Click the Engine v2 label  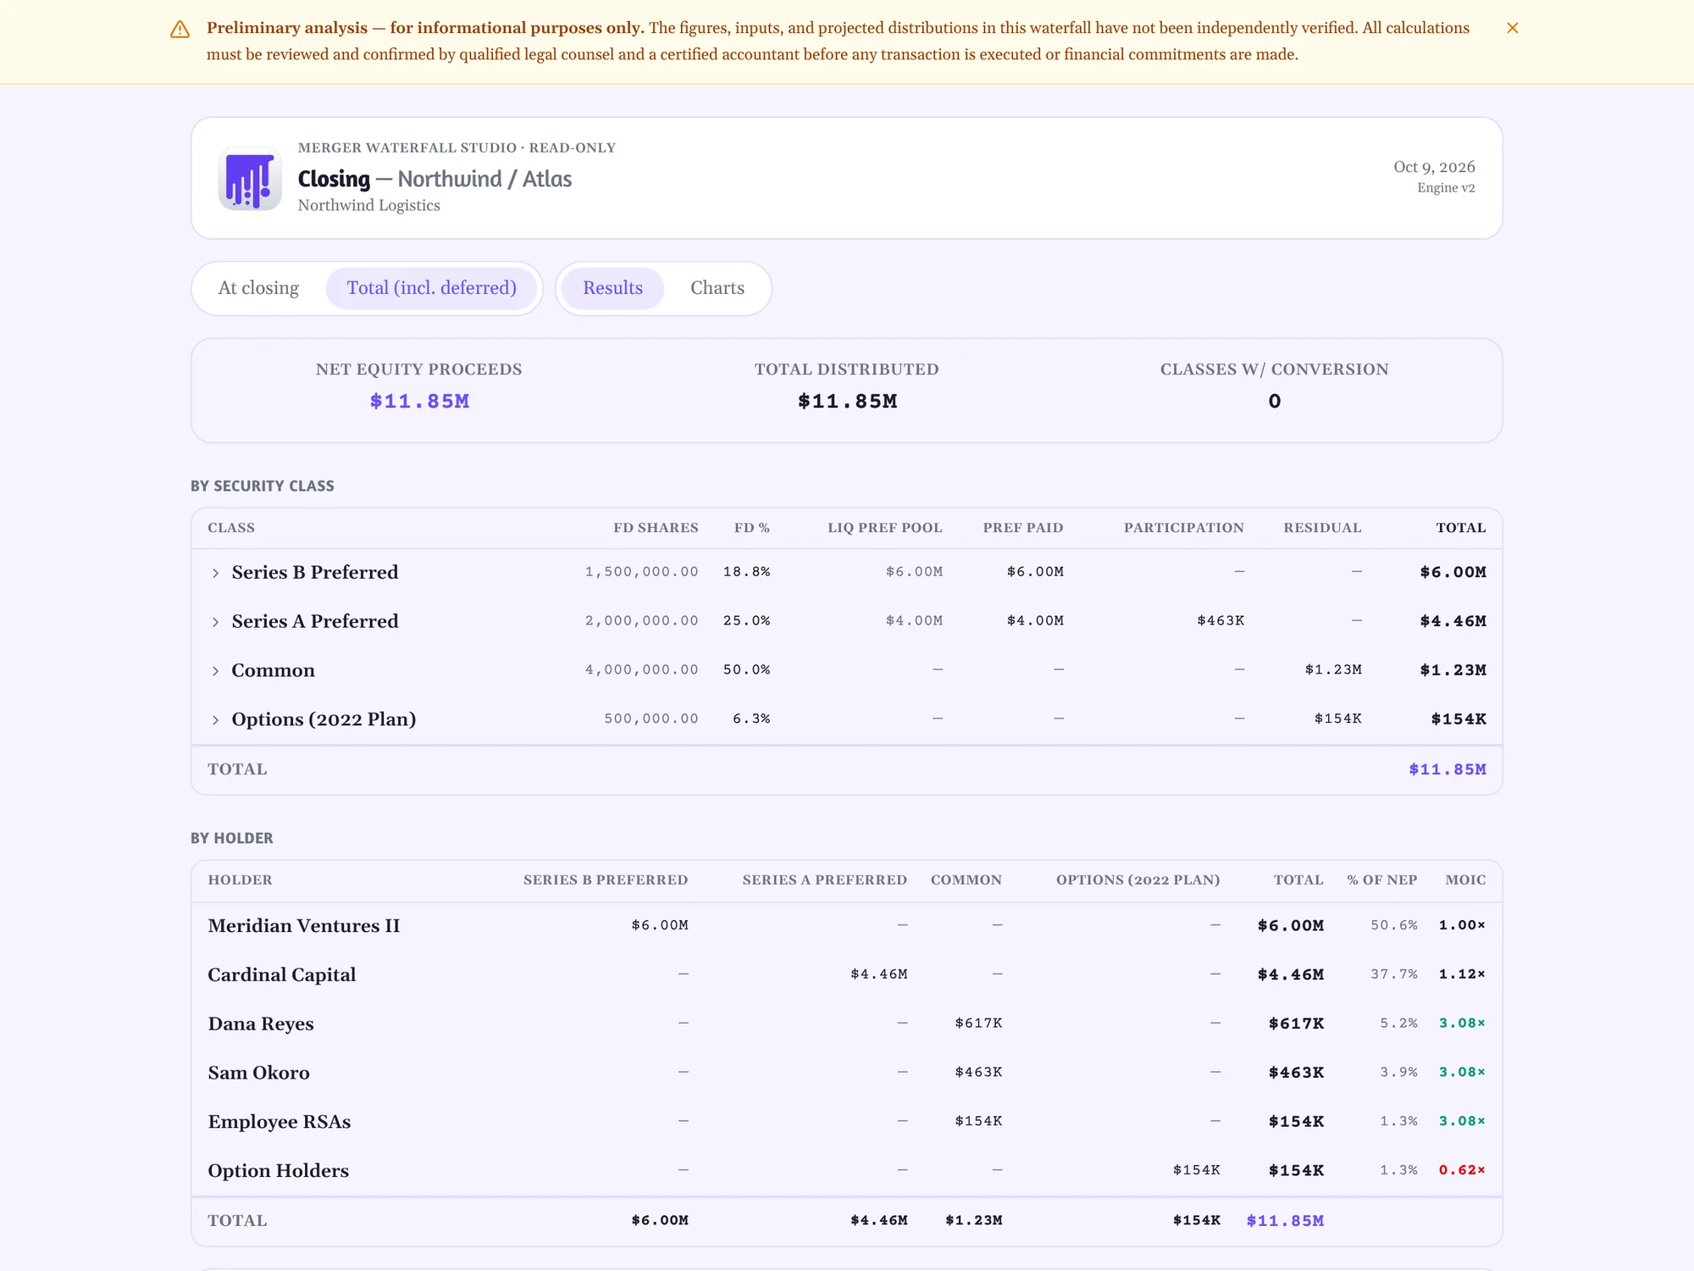point(1446,188)
